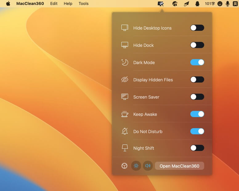Viewport: 239px width, 191px height.
Task: Click the smiley face menu bar icon
Action: click(220, 4)
